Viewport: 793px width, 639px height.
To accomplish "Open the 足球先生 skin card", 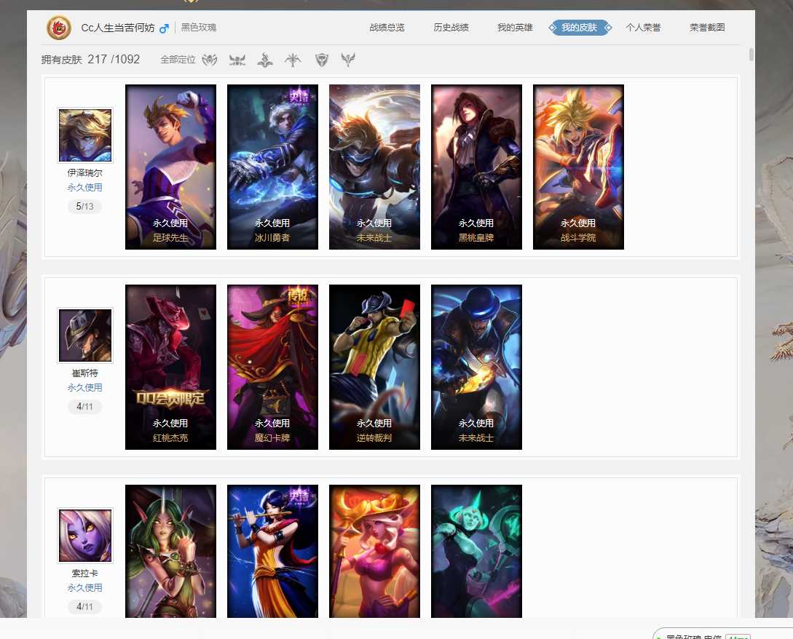I will point(170,167).
